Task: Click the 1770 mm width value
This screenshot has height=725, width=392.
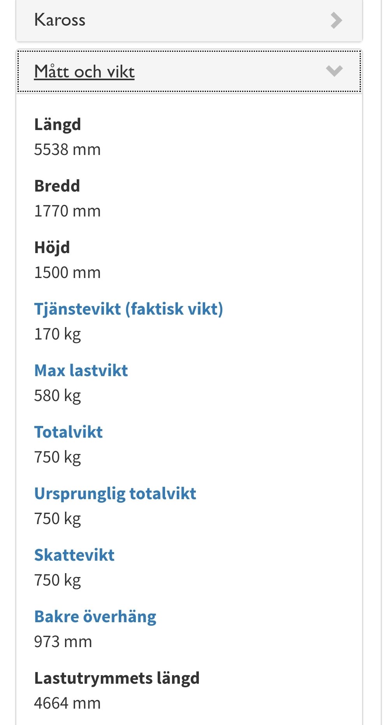Action: [x=67, y=211]
